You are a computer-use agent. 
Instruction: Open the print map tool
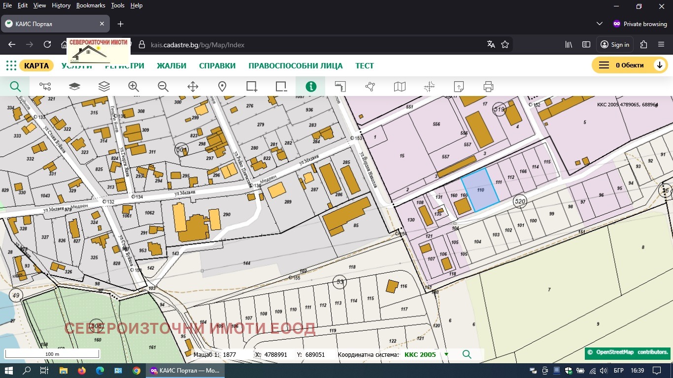pos(488,87)
